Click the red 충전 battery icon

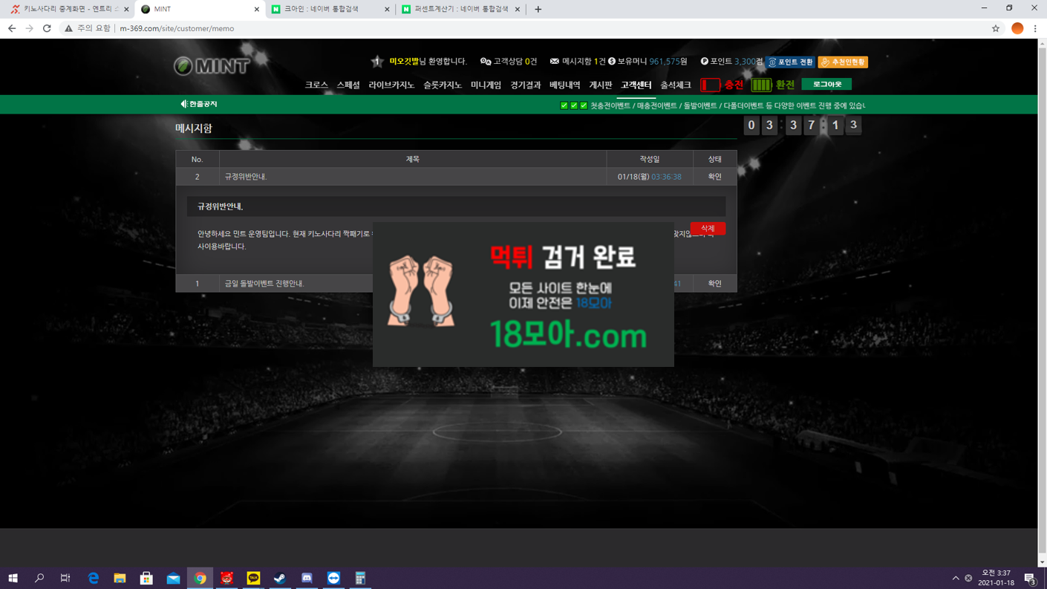point(710,85)
